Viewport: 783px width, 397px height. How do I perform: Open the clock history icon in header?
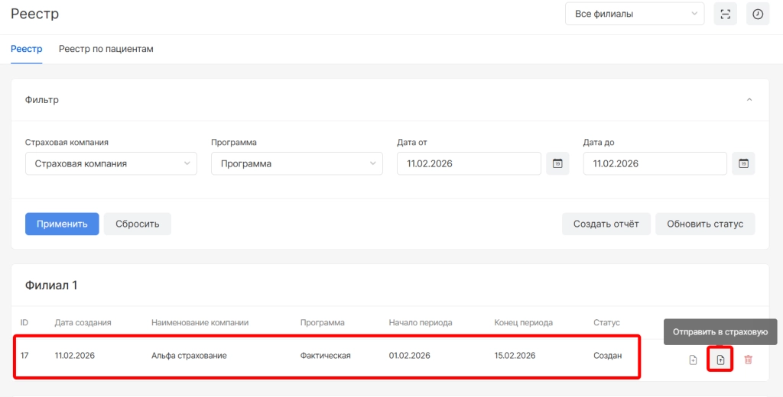coord(757,14)
